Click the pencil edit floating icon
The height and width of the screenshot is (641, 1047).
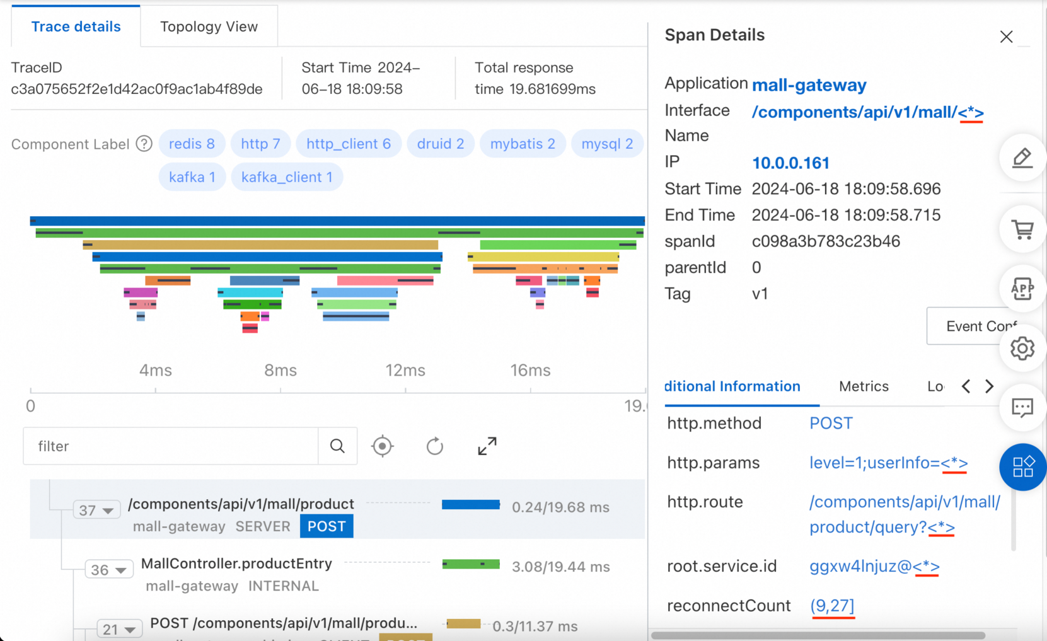pos(1022,158)
